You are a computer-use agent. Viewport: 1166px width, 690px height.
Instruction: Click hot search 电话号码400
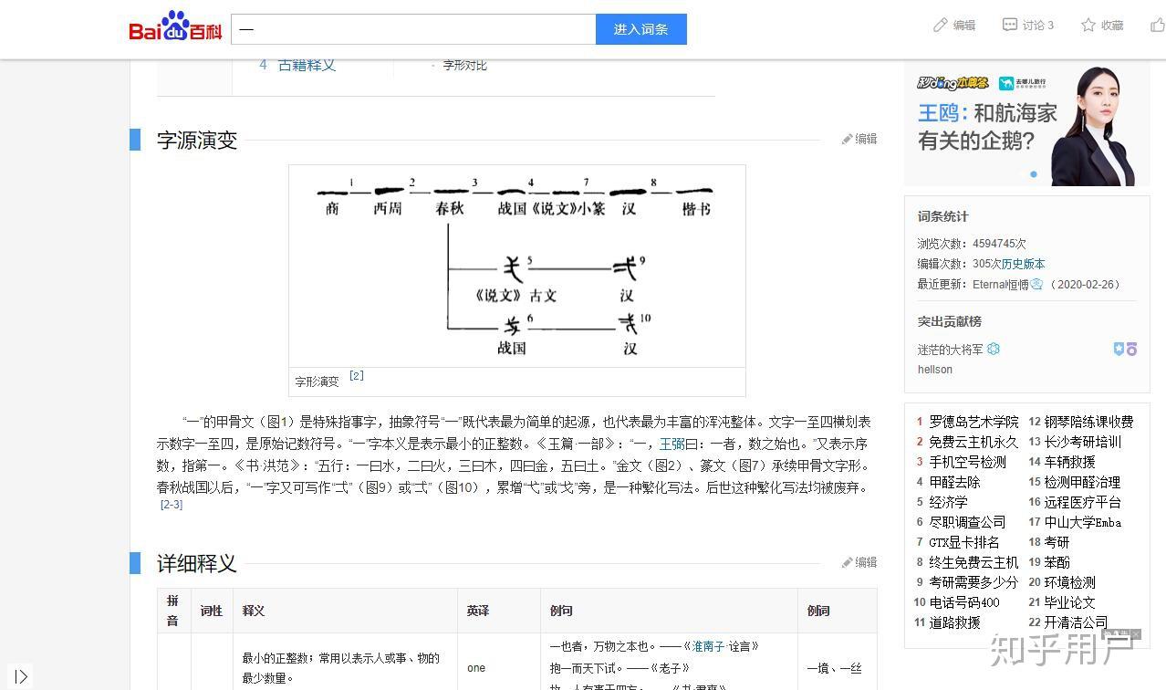(x=964, y=602)
